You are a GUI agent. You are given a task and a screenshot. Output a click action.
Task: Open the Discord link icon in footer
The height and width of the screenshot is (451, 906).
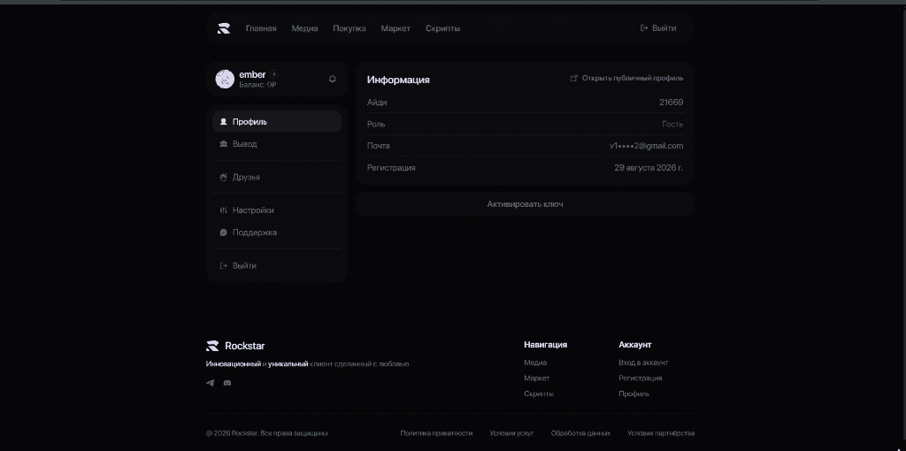[x=227, y=383]
